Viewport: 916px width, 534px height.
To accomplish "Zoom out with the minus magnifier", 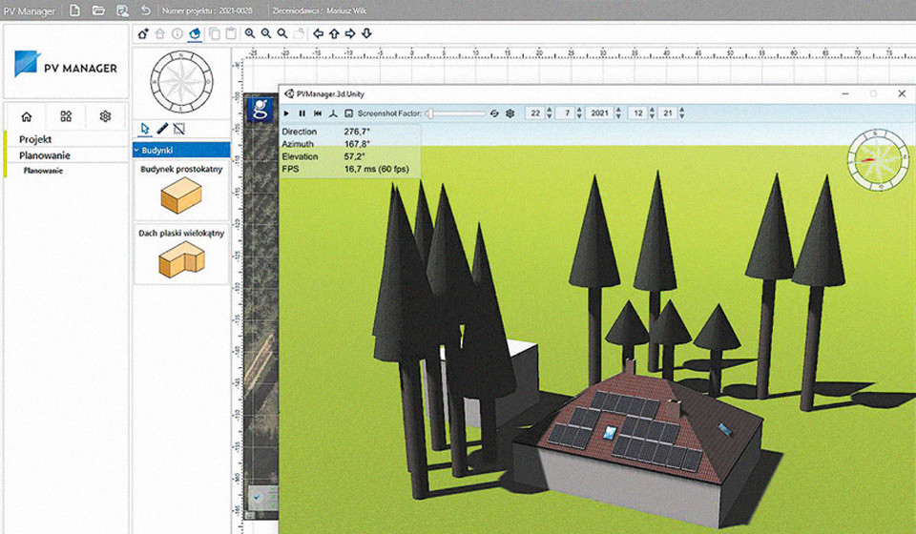I will 266,33.
